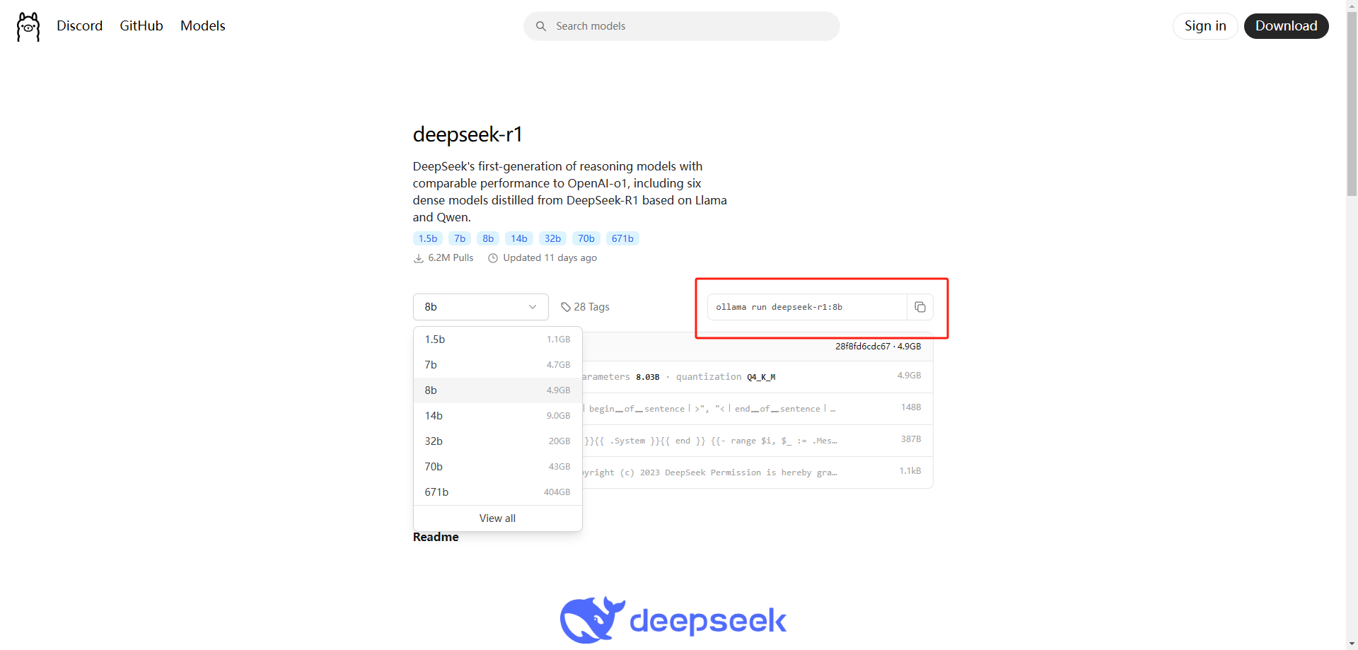Click the Readme heading

(436, 537)
